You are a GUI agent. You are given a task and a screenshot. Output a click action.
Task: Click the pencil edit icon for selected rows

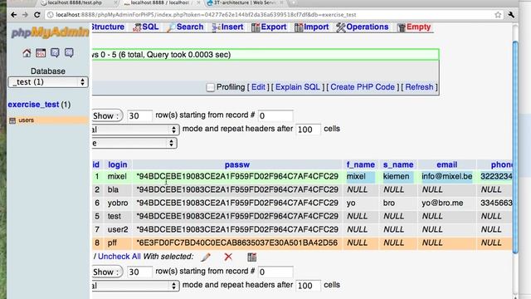coord(206,257)
